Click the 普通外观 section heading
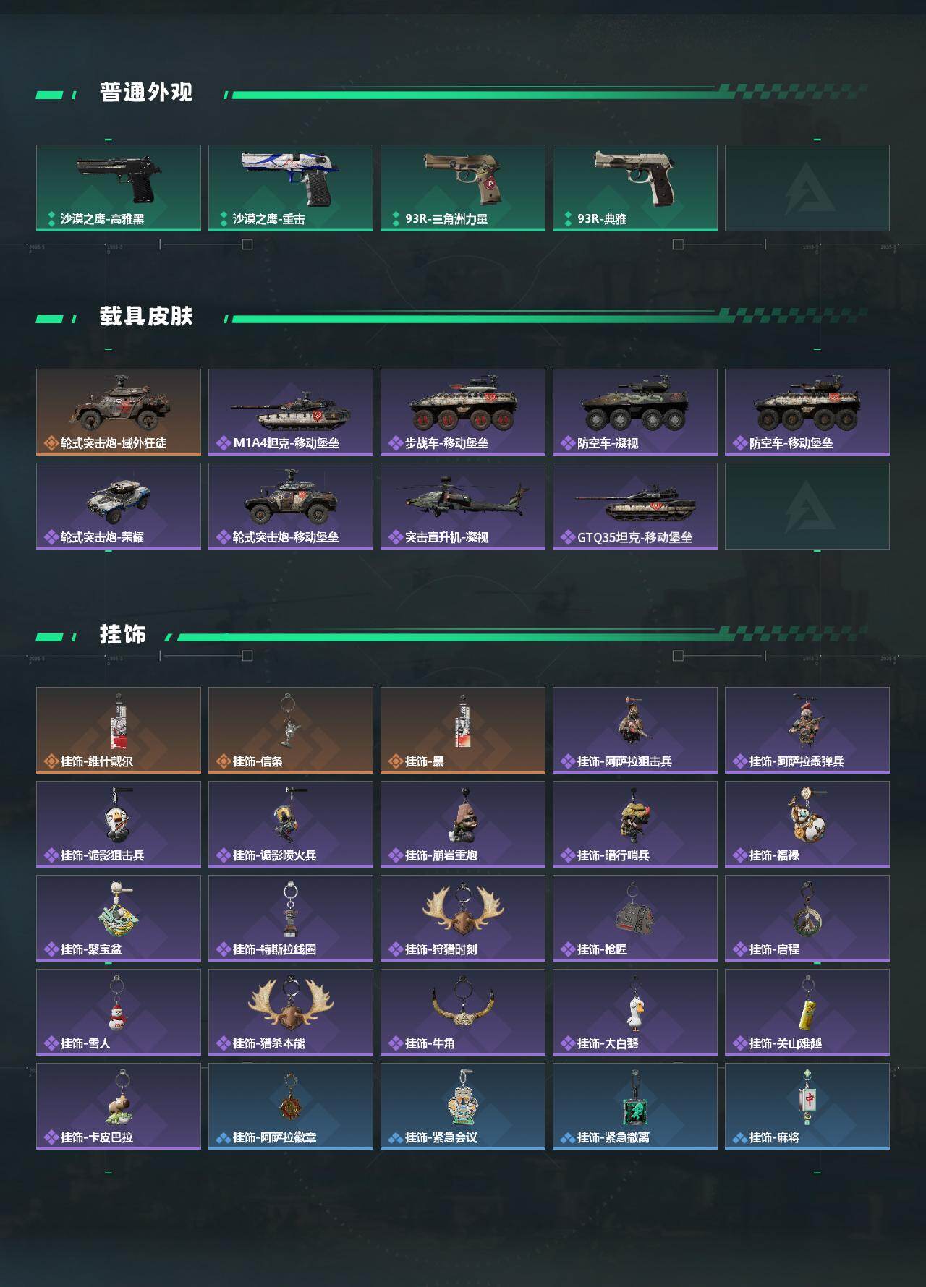Screen dimensions: 926x1287 coord(146,93)
